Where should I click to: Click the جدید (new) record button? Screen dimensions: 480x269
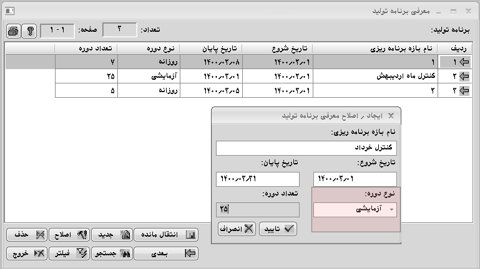coord(111,235)
